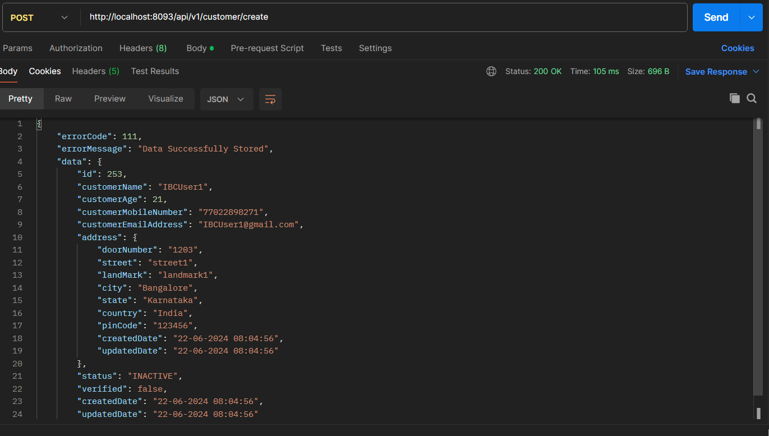Expand the Send button dropdown arrow
The height and width of the screenshot is (436, 769).
click(752, 17)
